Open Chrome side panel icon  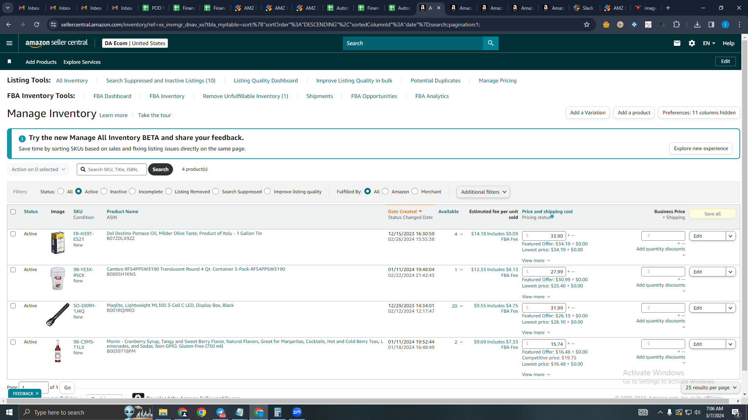point(711,24)
